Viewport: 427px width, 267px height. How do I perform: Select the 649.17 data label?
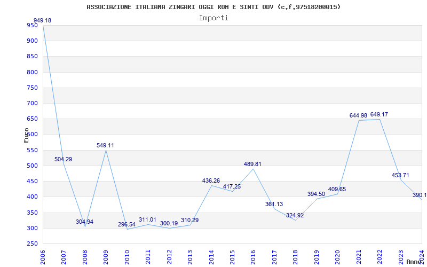point(379,114)
